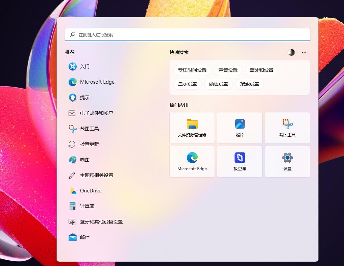344x266 pixels.
Task: Open the 照片 app tile
Action: (240, 128)
